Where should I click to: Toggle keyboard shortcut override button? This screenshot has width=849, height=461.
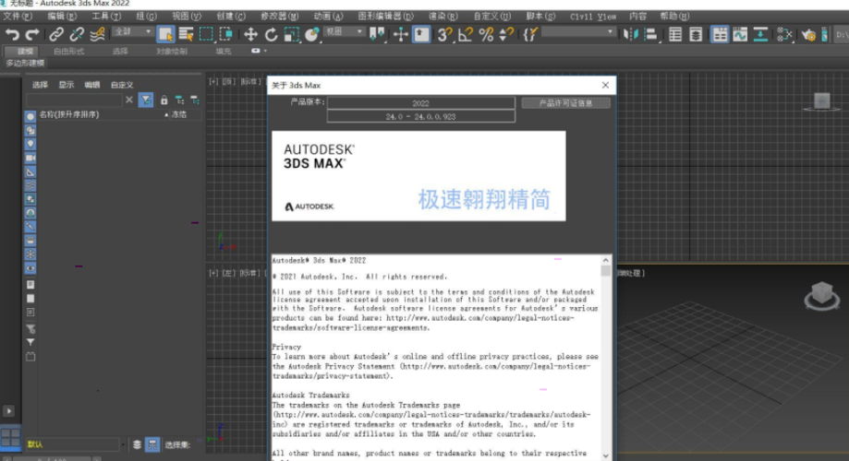pyautogui.click(x=421, y=35)
